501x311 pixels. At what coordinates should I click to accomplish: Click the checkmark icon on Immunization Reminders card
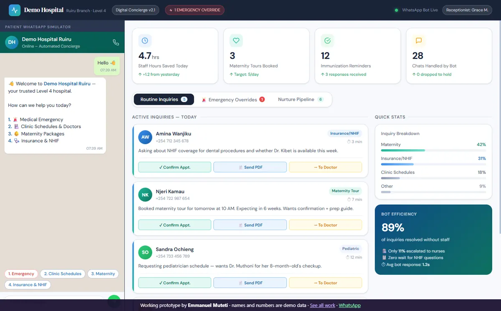(327, 40)
